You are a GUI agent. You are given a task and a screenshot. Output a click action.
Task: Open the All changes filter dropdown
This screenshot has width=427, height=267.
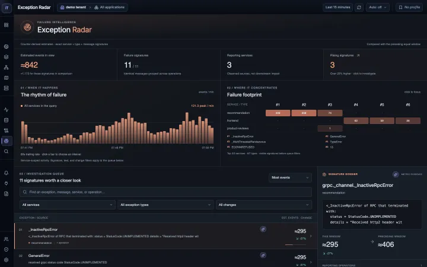coord(263,205)
